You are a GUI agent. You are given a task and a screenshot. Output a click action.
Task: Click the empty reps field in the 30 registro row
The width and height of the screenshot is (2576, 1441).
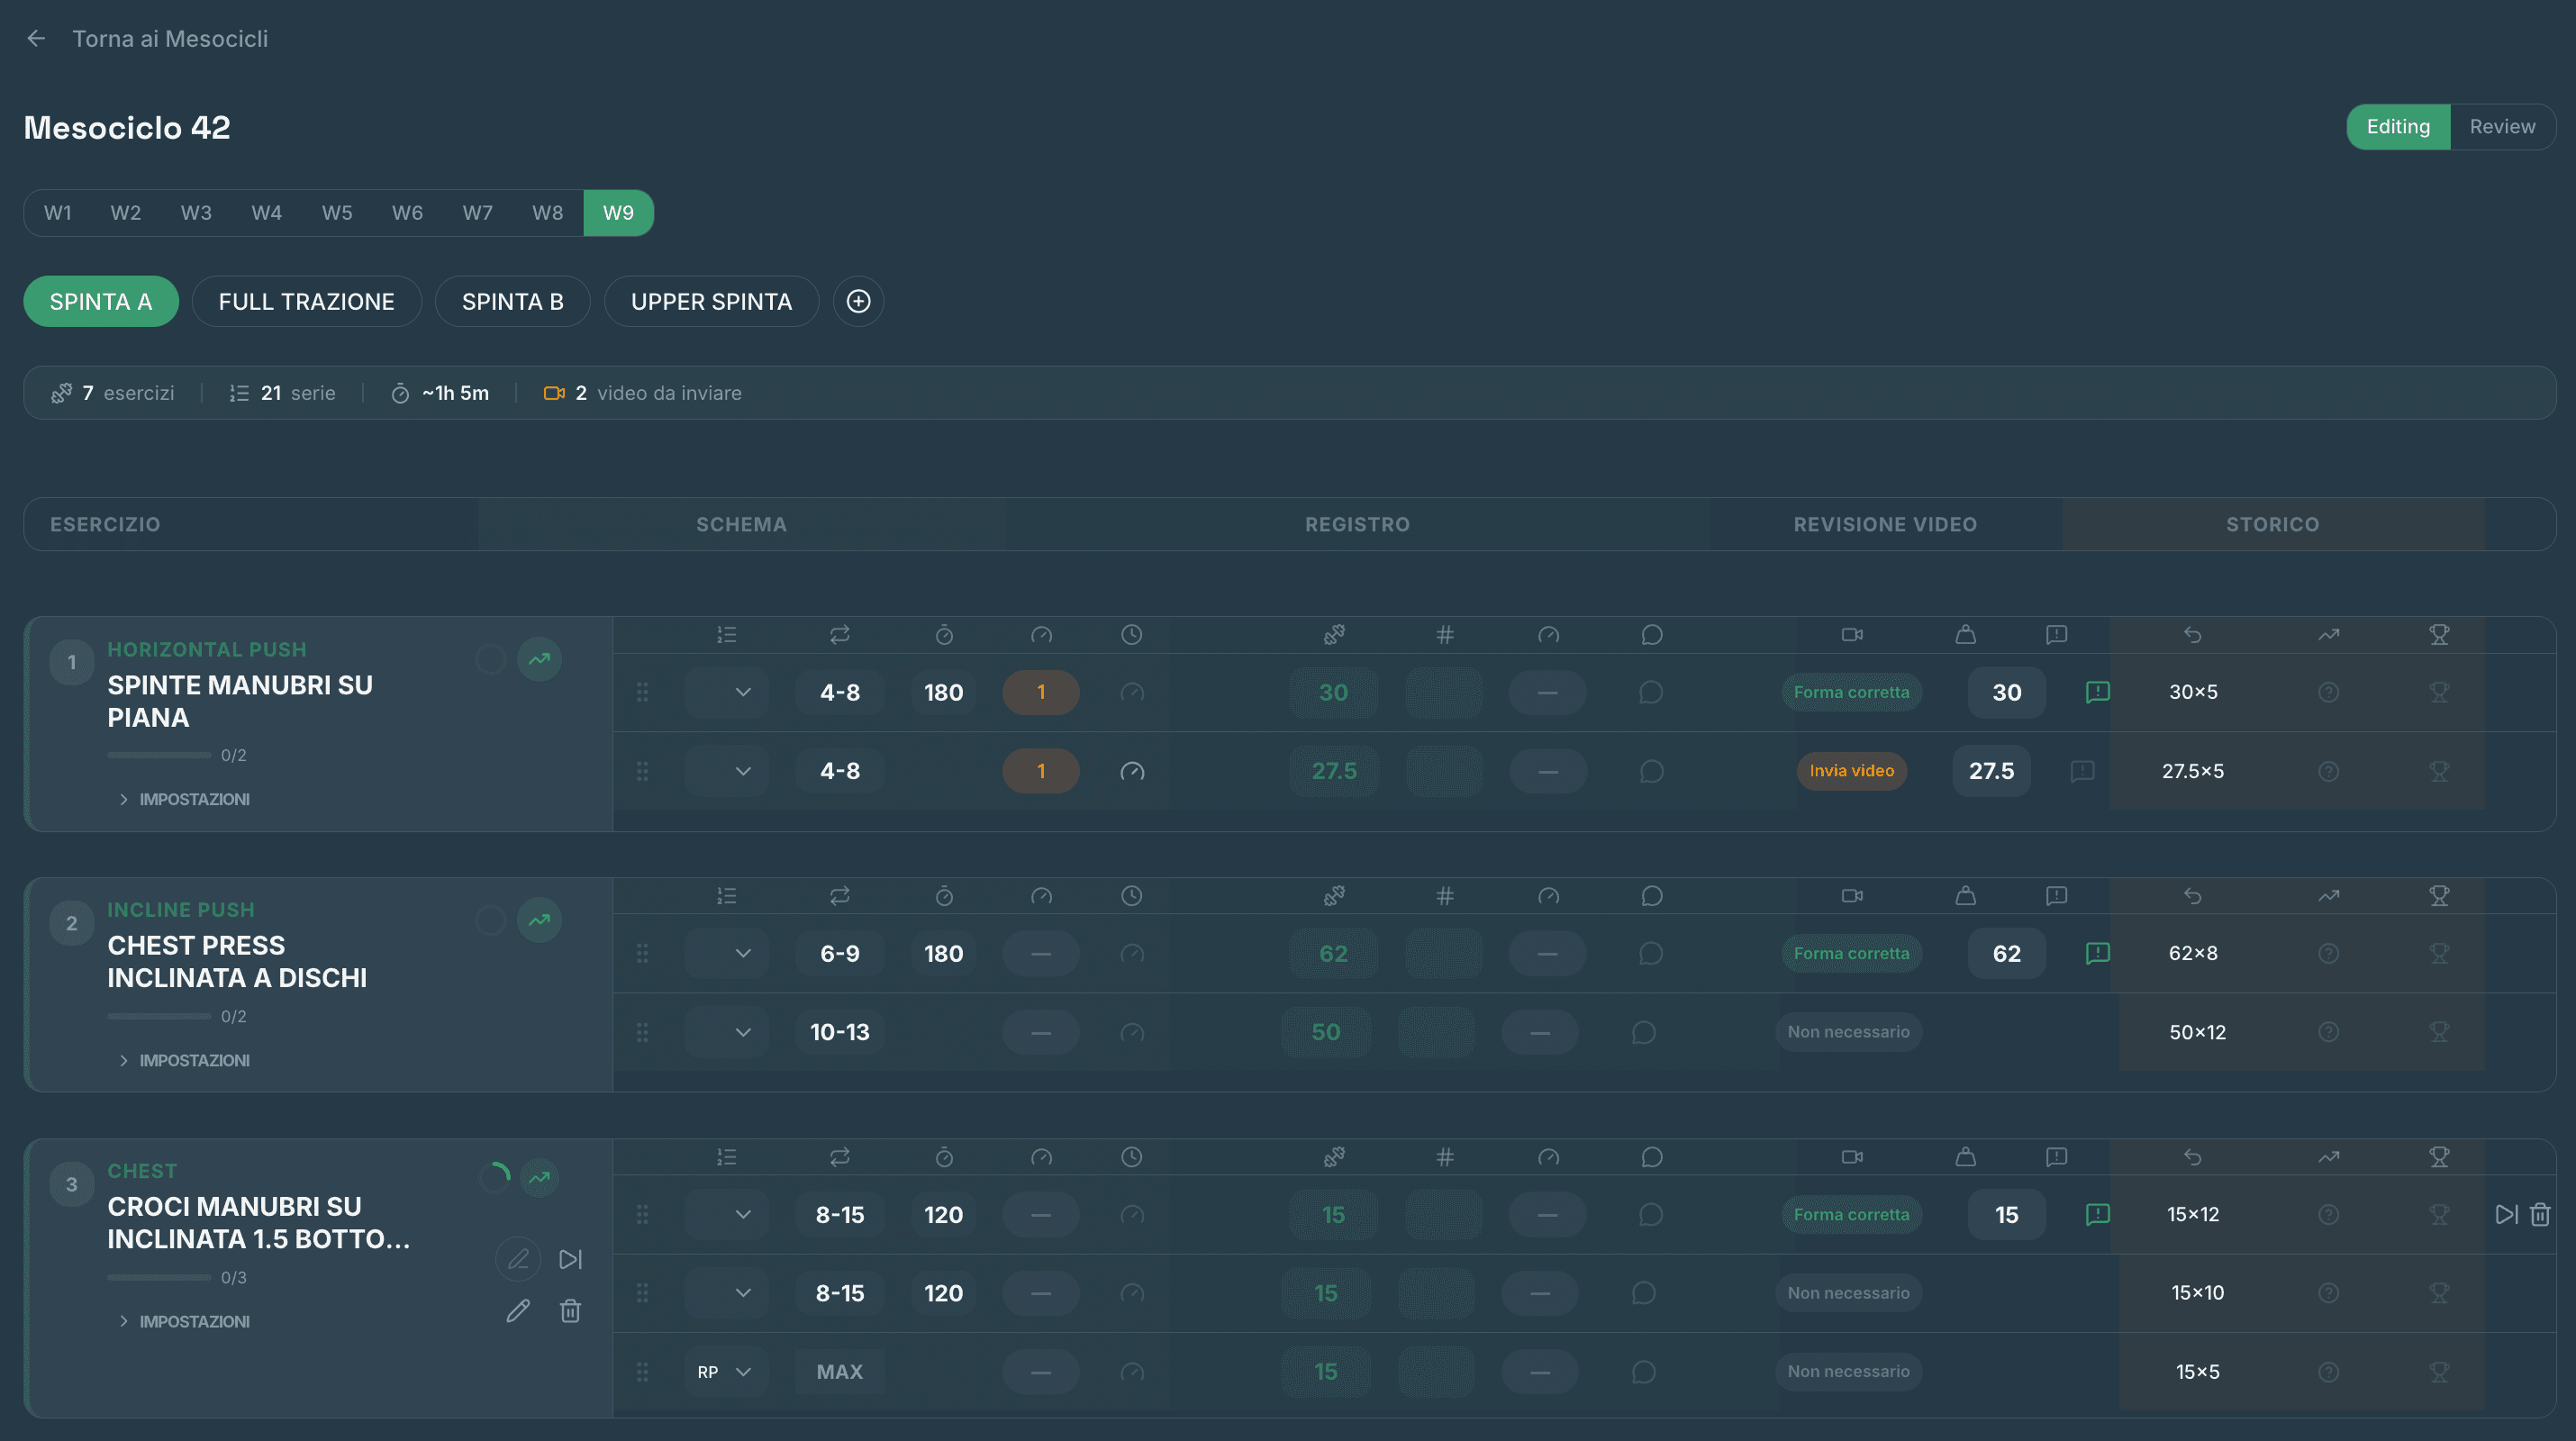point(1443,692)
